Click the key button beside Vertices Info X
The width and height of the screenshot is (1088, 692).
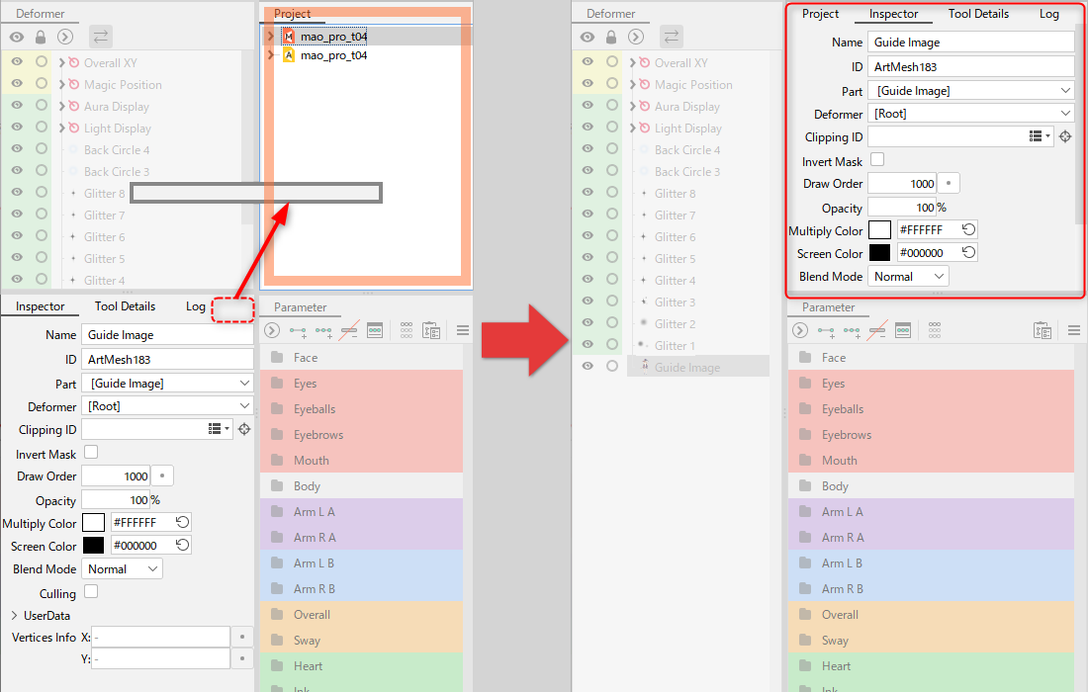[242, 638]
